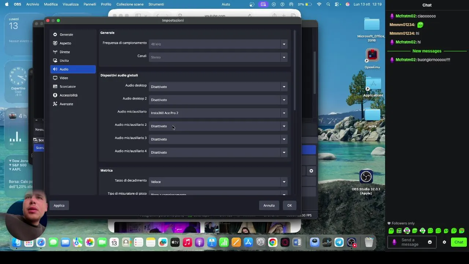469x264 pixels.
Task: Expand Audio mic/ausiliario 2 dropdown
Action: (x=218, y=126)
